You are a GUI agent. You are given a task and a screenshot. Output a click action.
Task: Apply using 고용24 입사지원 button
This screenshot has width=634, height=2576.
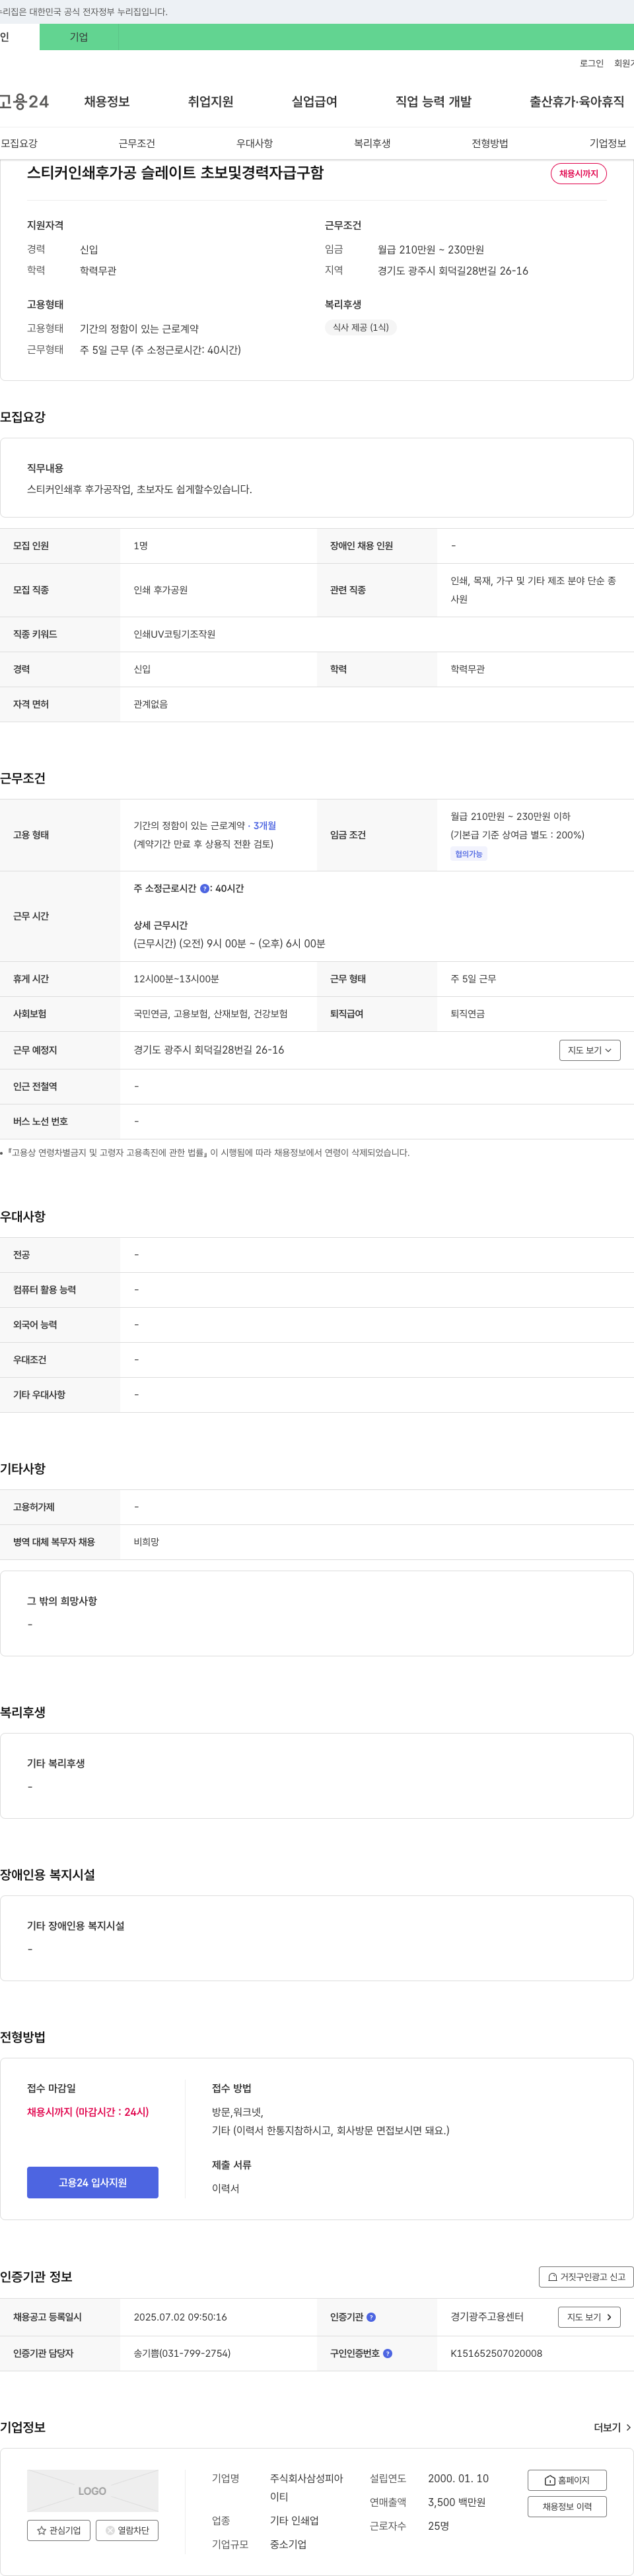pyautogui.click(x=92, y=2182)
